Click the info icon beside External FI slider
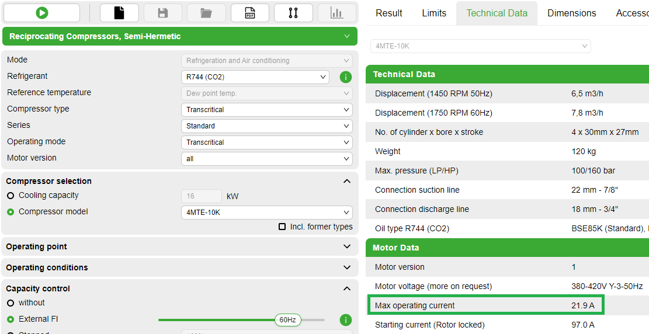649x334 pixels. point(346,320)
